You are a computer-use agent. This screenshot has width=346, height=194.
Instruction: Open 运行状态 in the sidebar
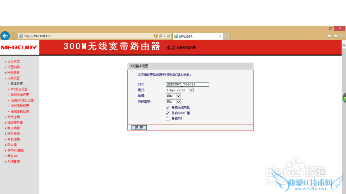13,61
